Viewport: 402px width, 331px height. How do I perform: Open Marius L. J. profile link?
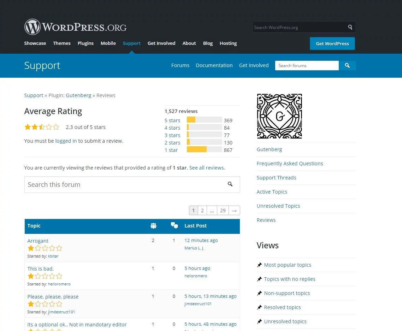coord(194,248)
